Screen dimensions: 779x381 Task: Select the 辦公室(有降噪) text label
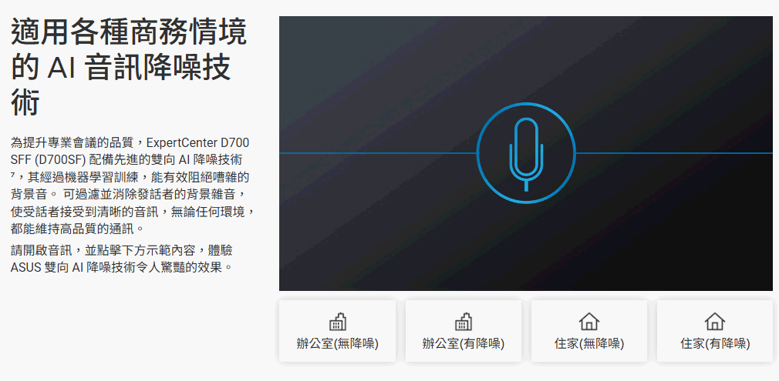coord(463,344)
